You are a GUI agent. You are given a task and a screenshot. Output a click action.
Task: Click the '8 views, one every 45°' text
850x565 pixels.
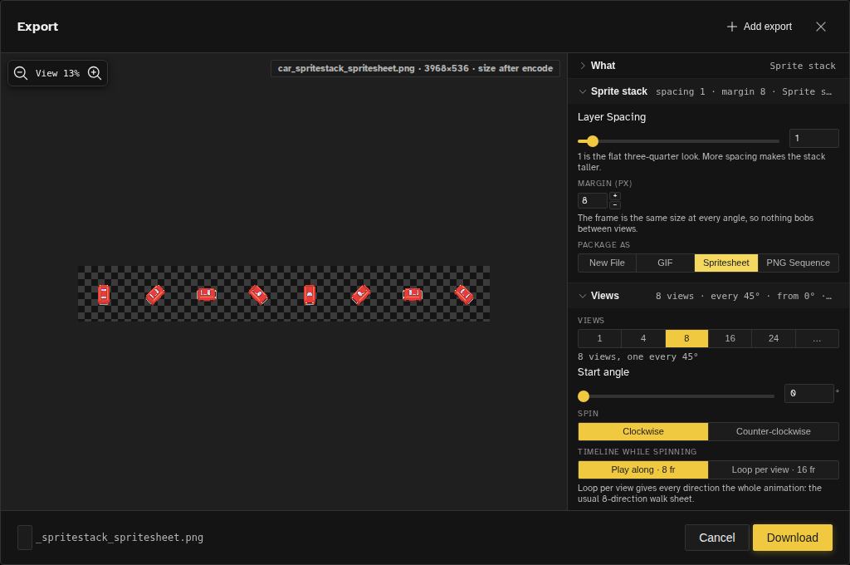[637, 356]
